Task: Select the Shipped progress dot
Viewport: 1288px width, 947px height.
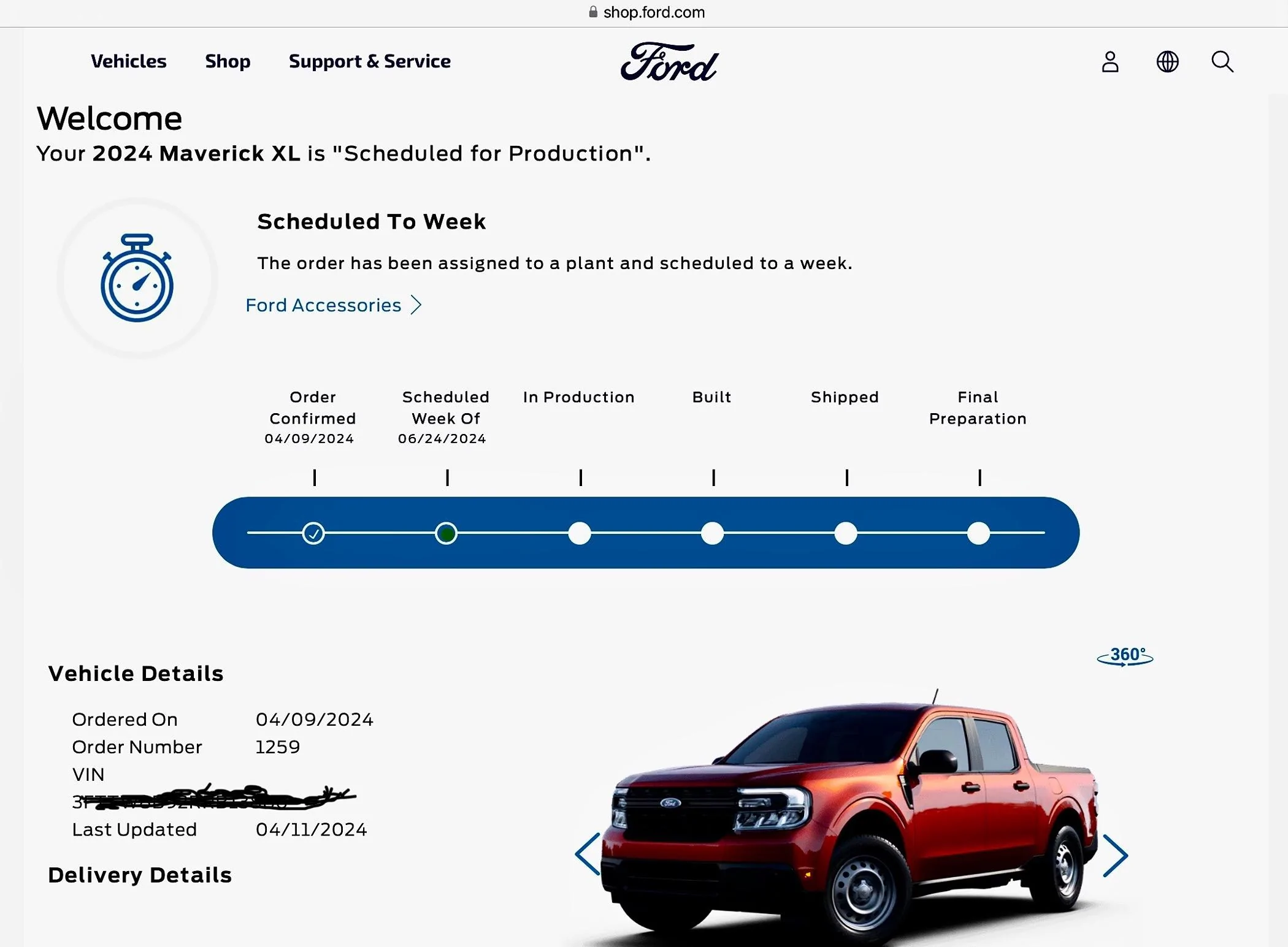Action: tap(846, 533)
